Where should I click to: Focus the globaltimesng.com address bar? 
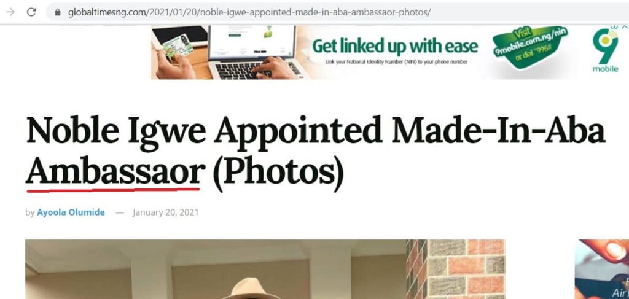pos(337,12)
